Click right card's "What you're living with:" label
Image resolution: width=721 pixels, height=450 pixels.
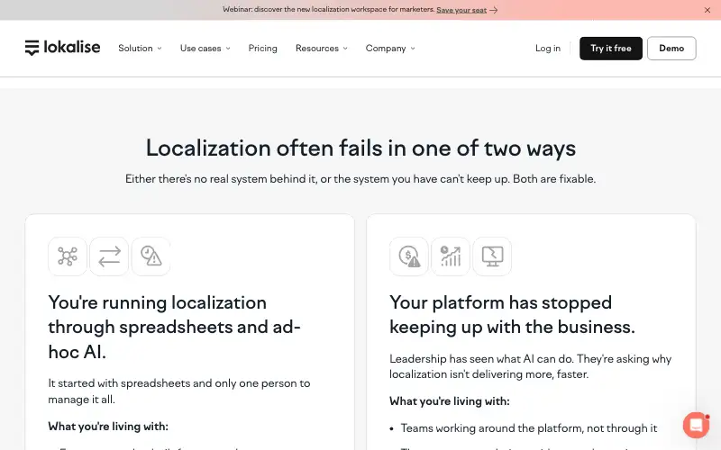449,400
